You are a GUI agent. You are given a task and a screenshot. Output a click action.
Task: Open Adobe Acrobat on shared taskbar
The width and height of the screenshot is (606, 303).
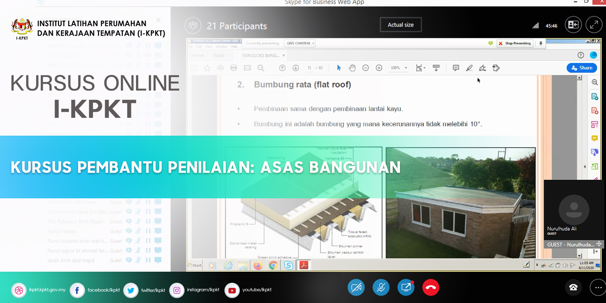[x=304, y=265]
